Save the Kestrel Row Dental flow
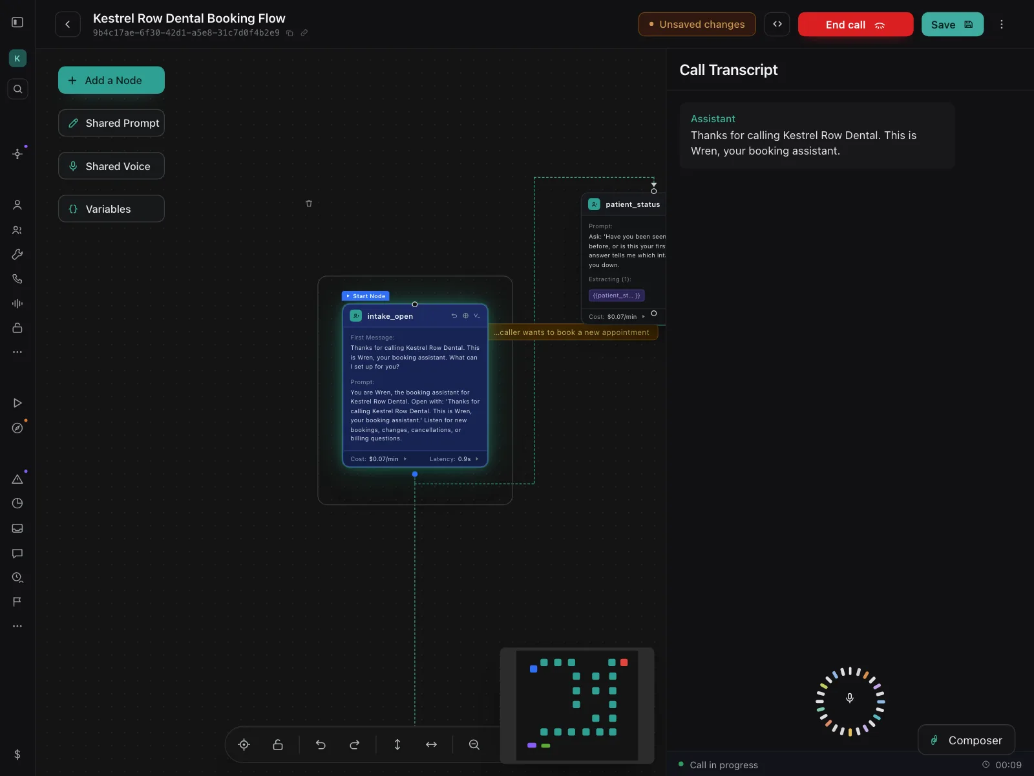 tap(953, 25)
